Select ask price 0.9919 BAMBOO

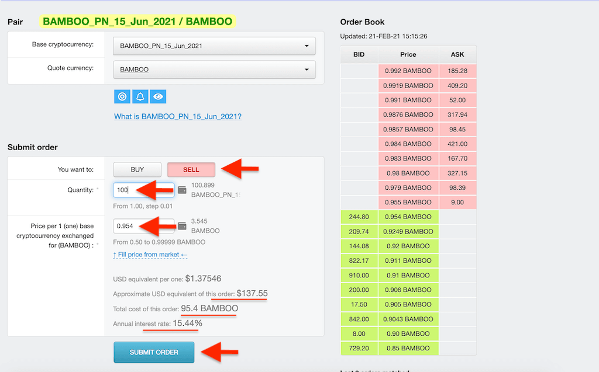pyautogui.click(x=408, y=85)
